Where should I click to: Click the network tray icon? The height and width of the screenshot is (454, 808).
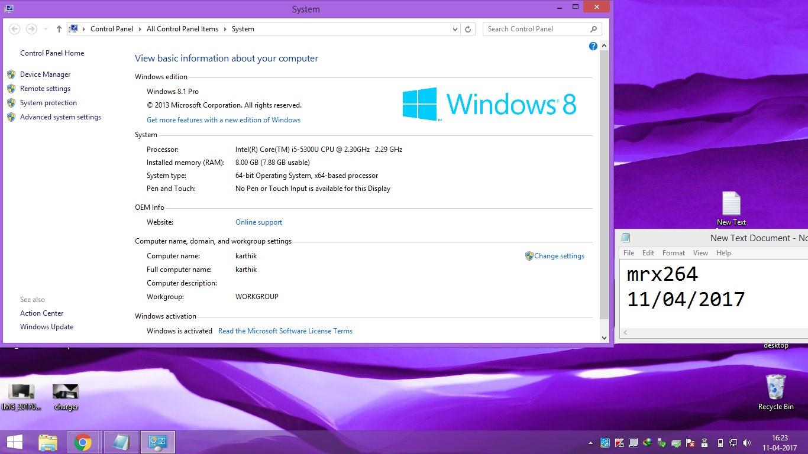point(732,443)
